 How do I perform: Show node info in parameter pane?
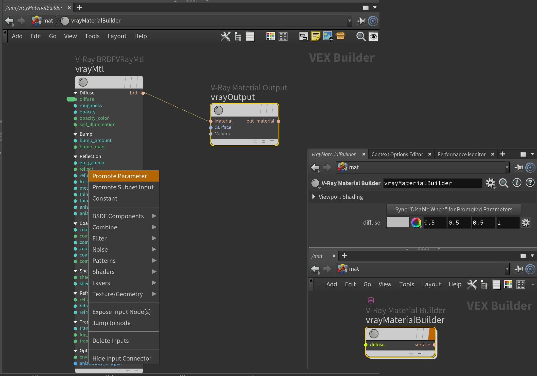click(x=517, y=183)
